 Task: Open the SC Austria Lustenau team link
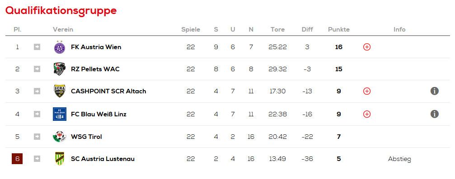[x=103, y=159]
